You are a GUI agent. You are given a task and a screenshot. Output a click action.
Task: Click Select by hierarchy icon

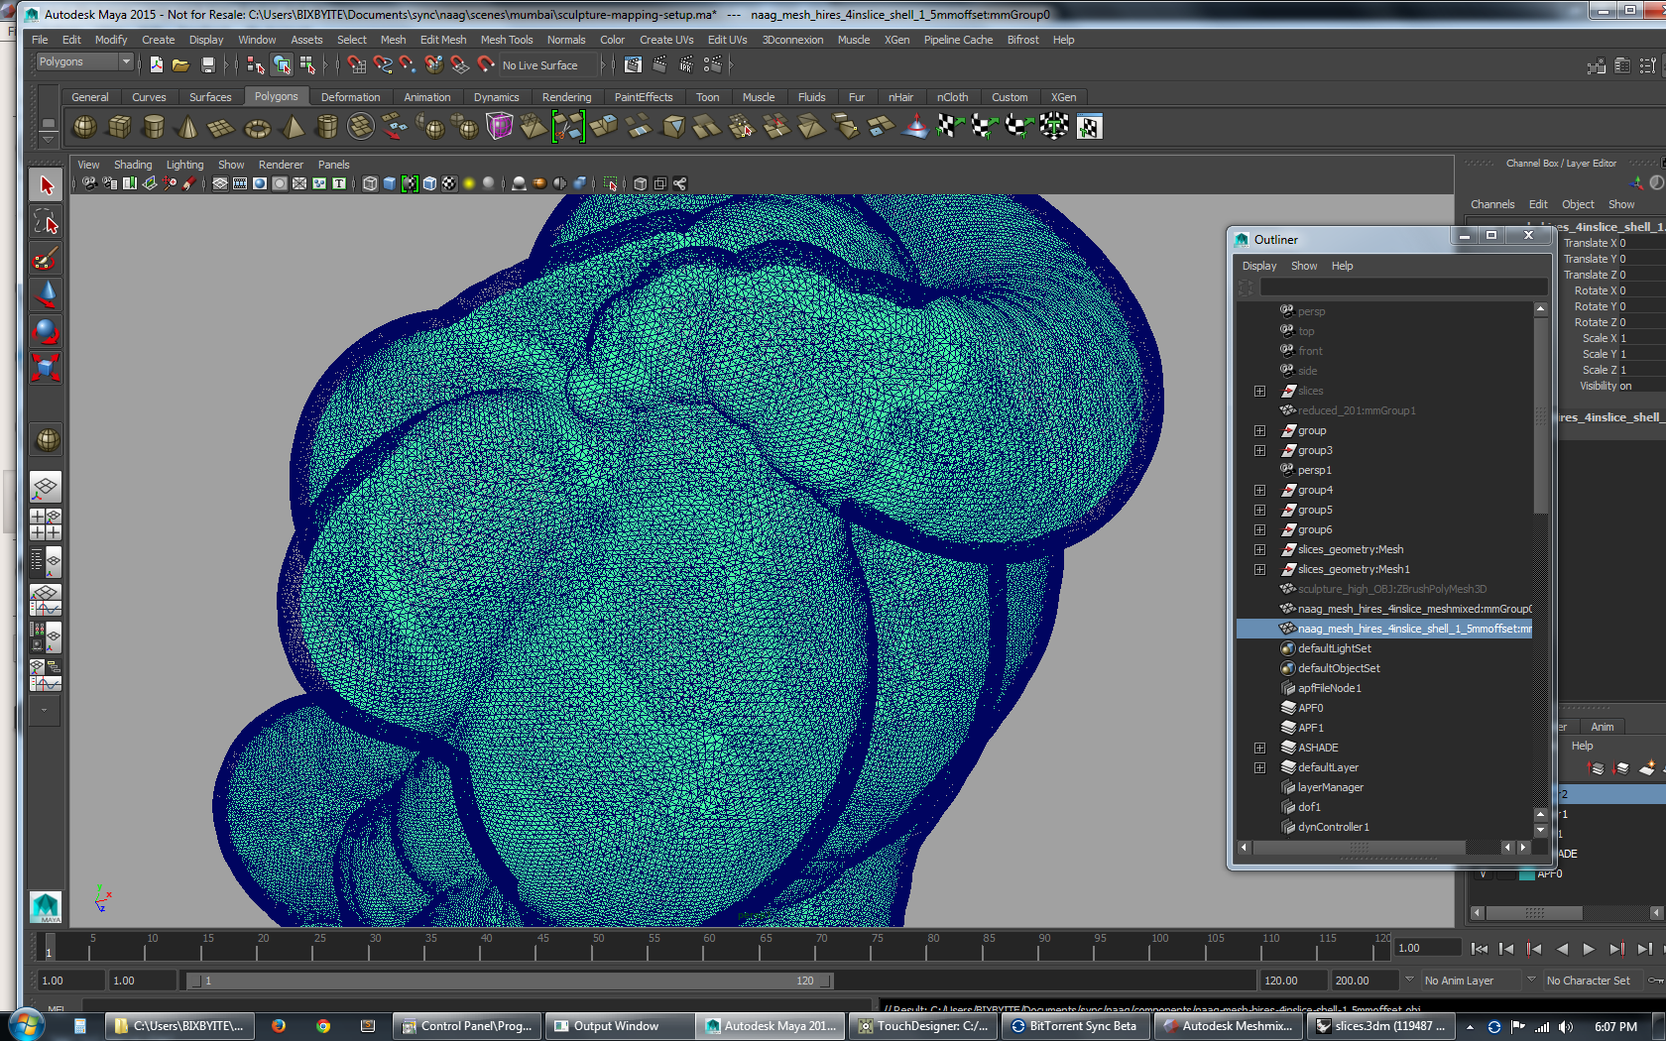click(255, 64)
